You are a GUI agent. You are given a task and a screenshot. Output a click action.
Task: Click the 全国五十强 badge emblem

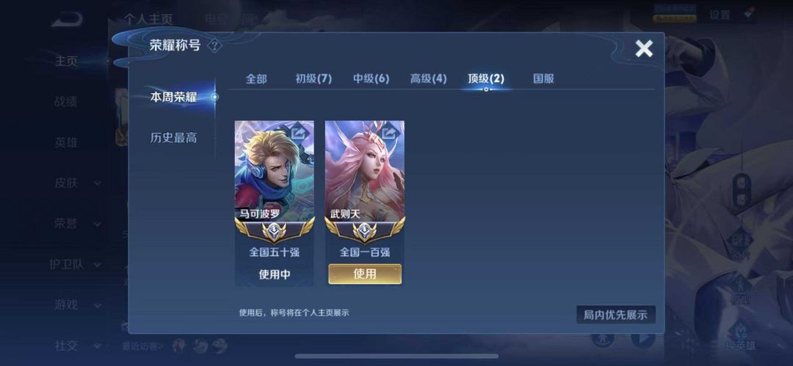(x=274, y=230)
